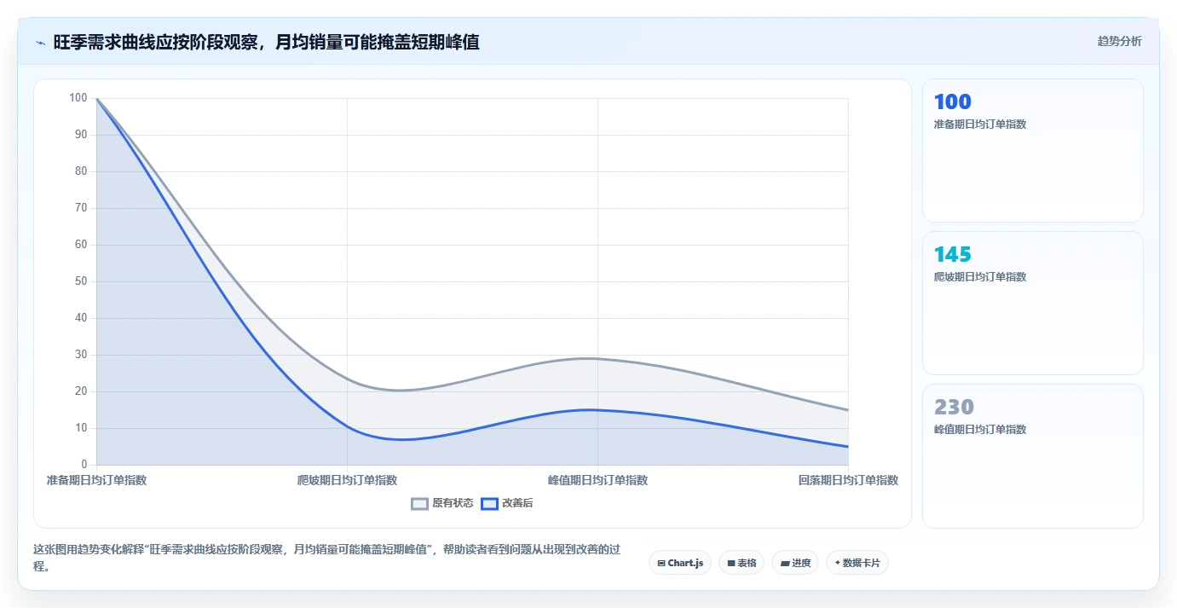This screenshot has height=608, width=1177.
Task: Click the 准备期日均订单指数 card label
Action: (980, 124)
